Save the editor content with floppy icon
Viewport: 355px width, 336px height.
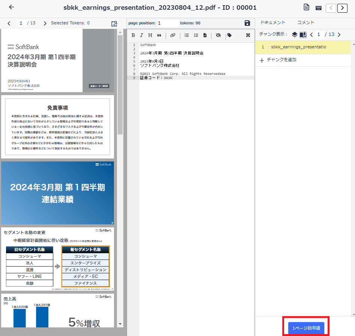tap(247, 23)
